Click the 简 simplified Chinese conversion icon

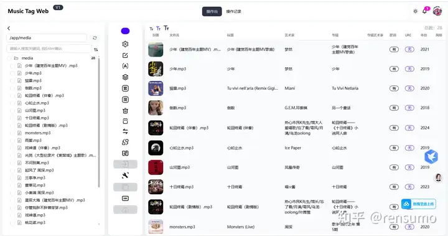tap(125, 100)
